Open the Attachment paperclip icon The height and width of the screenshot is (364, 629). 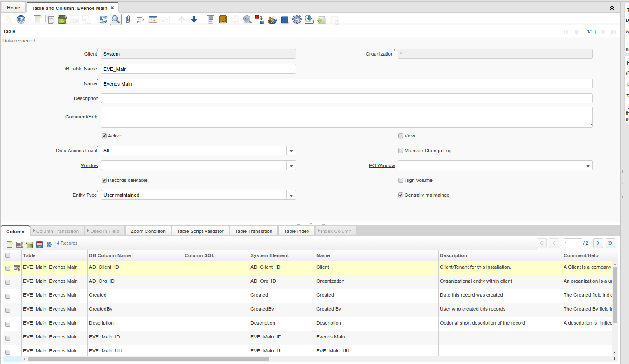coord(128,19)
